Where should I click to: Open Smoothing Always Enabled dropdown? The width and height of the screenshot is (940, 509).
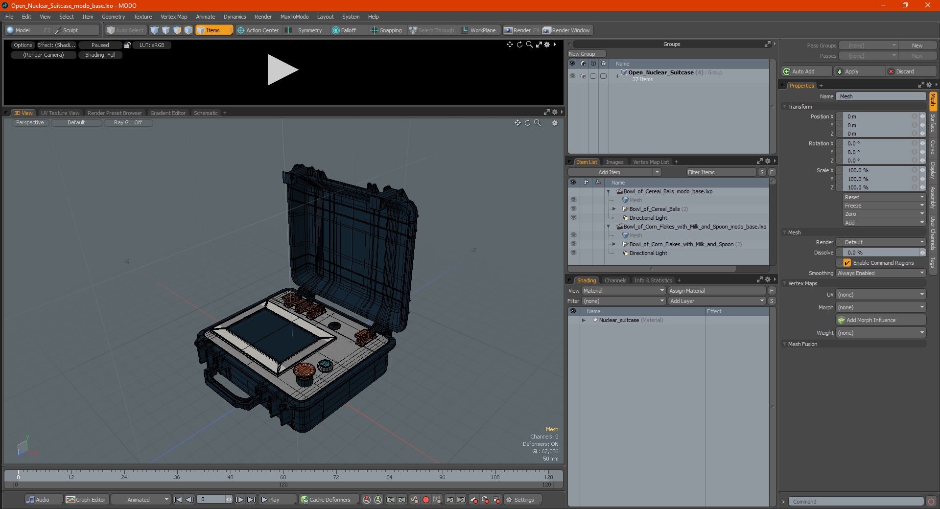(x=881, y=273)
